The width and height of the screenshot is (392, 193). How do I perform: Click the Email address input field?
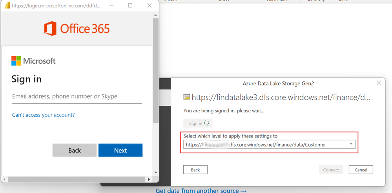(x=77, y=97)
